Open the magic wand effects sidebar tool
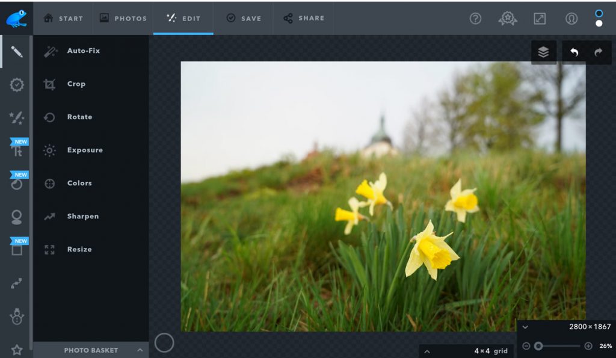This screenshot has height=358, width=616. click(x=17, y=118)
